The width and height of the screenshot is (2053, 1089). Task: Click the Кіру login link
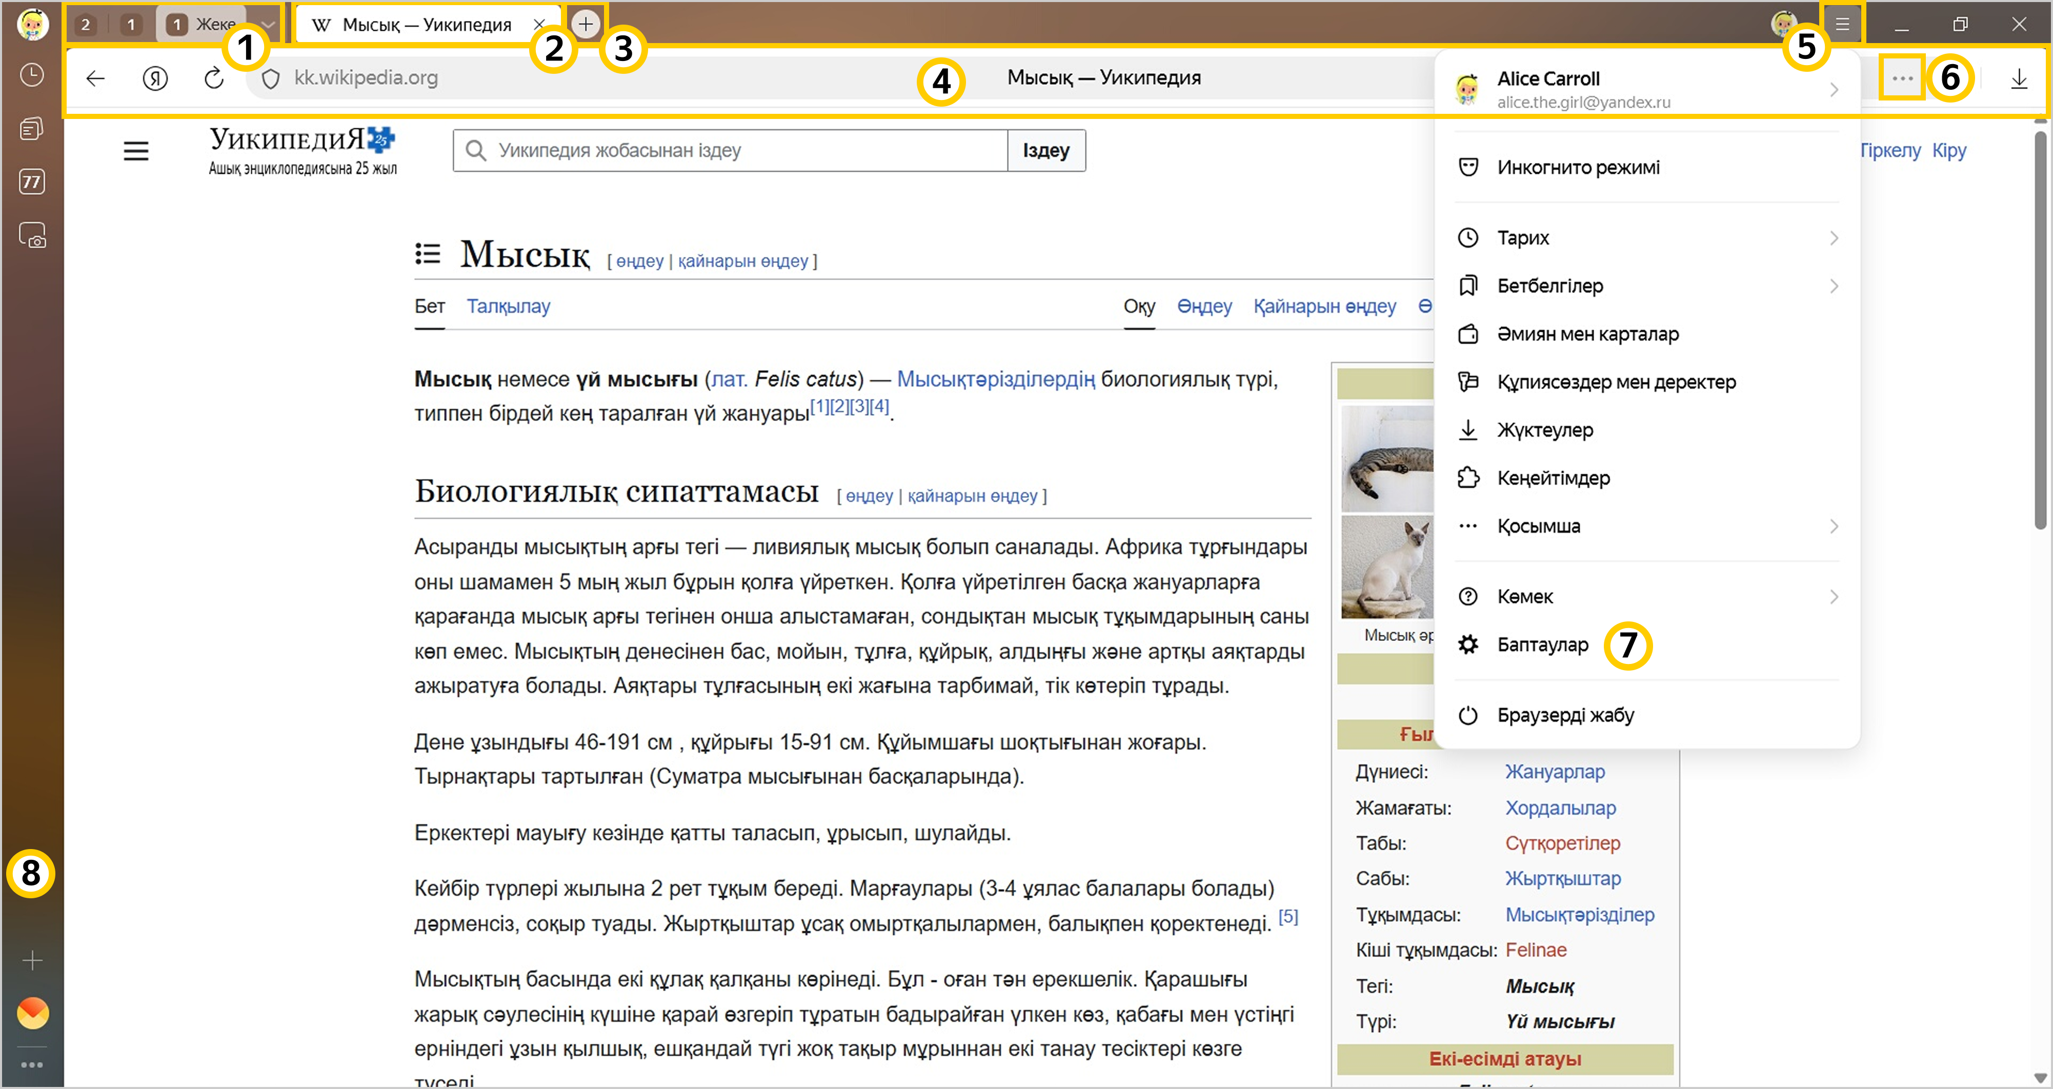click(1948, 151)
